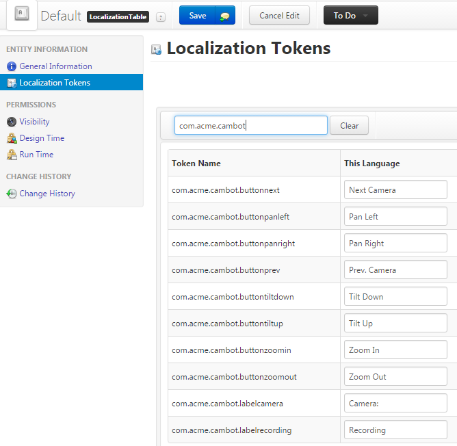Click the Save button

click(197, 16)
